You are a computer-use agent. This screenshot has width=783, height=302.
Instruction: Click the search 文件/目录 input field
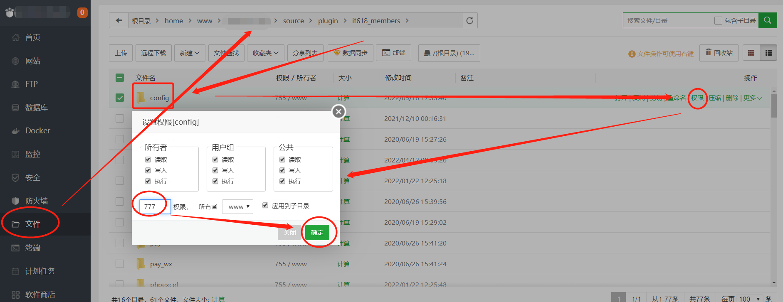tap(667, 20)
